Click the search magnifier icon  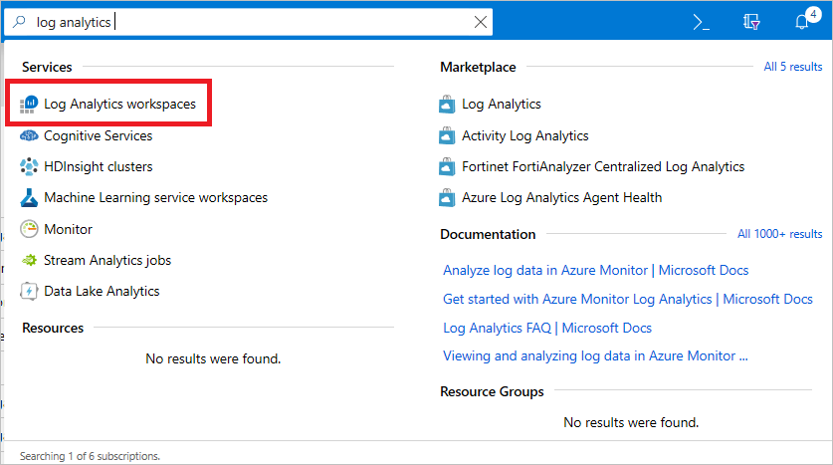click(19, 22)
